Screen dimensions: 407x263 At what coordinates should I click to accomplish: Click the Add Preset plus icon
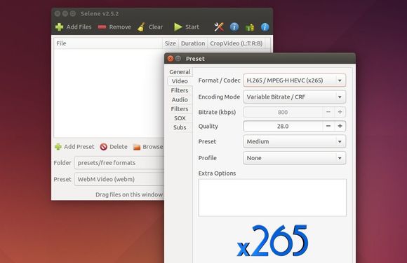(x=58, y=147)
